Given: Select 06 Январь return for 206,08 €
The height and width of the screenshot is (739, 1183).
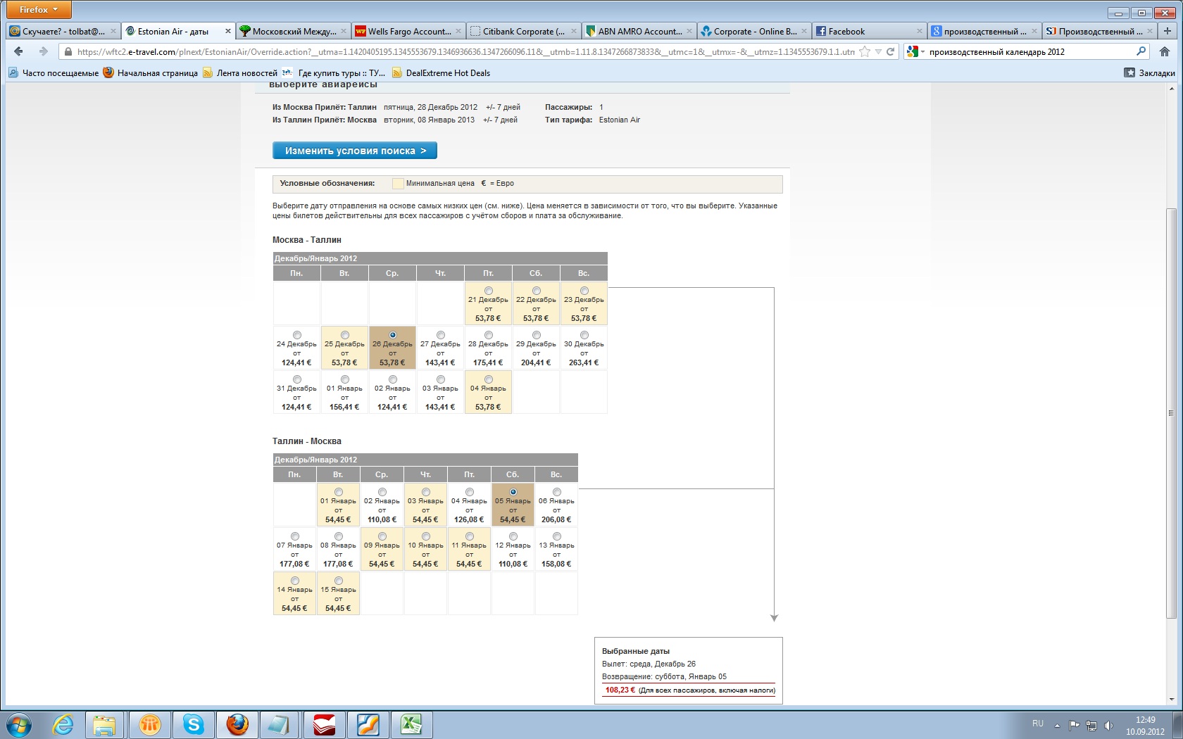Looking at the screenshot, I should (557, 492).
